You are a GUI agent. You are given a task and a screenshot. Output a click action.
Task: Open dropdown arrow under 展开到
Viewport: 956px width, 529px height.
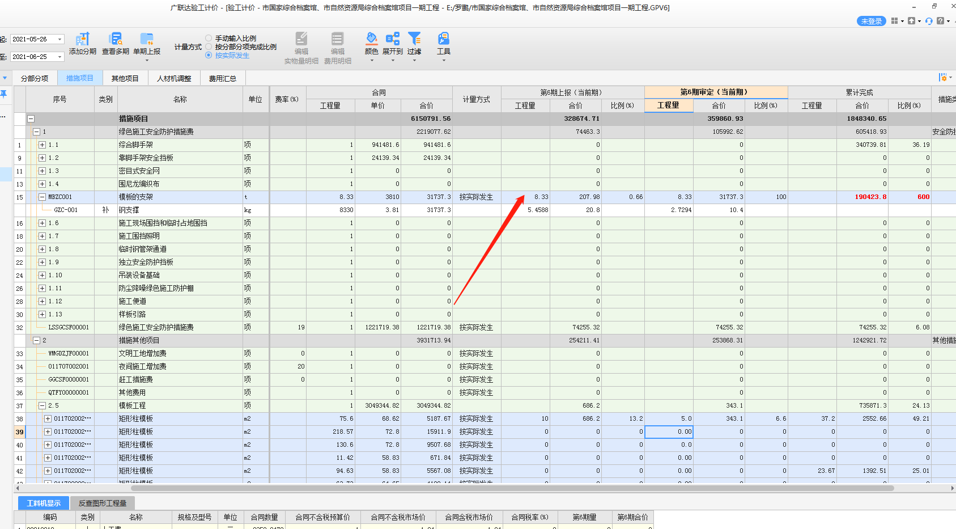coord(393,60)
